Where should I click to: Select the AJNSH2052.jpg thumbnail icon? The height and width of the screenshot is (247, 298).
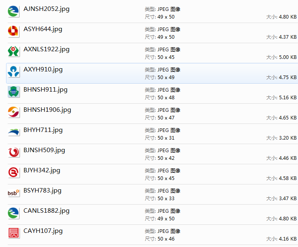point(13,11)
